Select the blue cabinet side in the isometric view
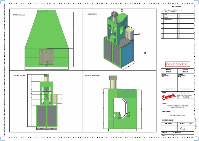 [x=127, y=55]
